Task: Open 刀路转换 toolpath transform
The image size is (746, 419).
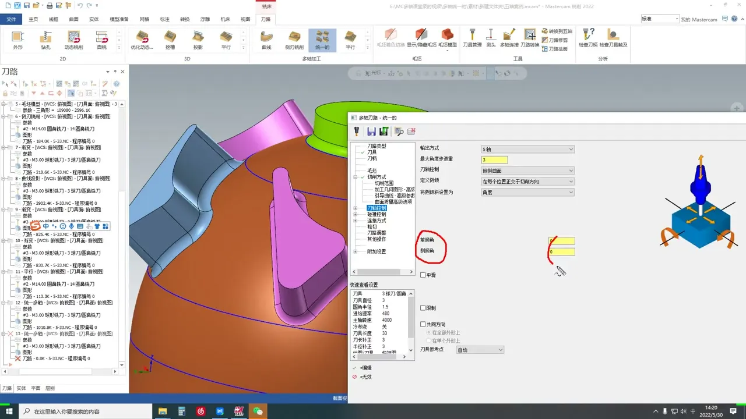Action: pyautogui.click(x=530, y=38)
